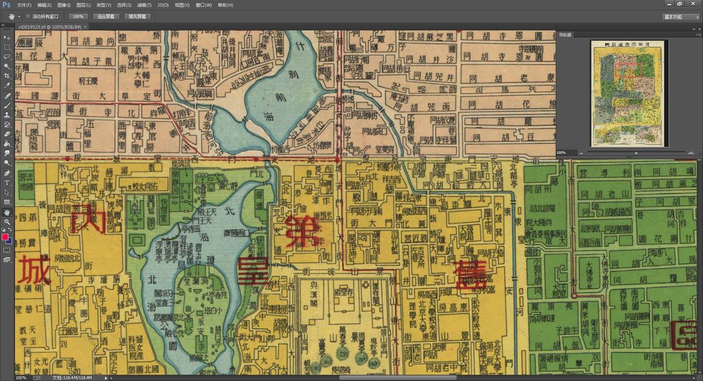
Task: Open the 选择(S) menu
Action: pos(124,5)
